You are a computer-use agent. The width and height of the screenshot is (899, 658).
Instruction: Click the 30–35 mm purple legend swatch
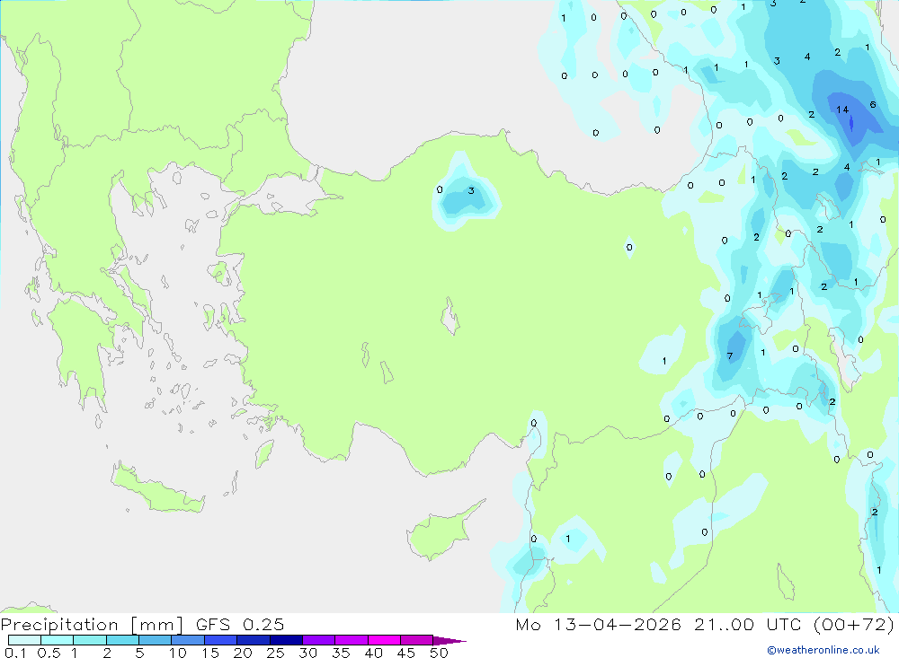tap(318, 640)
